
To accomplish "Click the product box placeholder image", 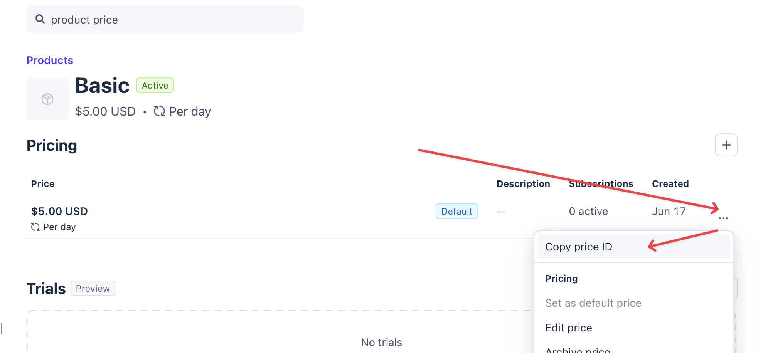I will click(x=47, y=99).
